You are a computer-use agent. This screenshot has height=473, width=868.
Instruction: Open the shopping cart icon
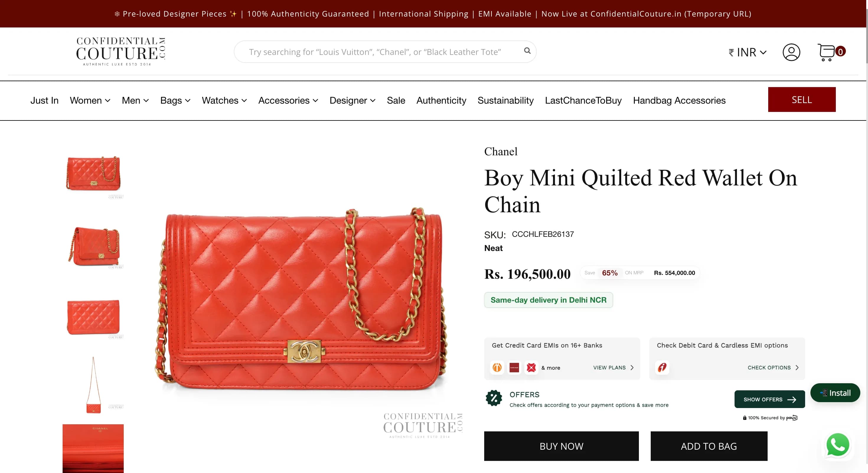point(827,52)
